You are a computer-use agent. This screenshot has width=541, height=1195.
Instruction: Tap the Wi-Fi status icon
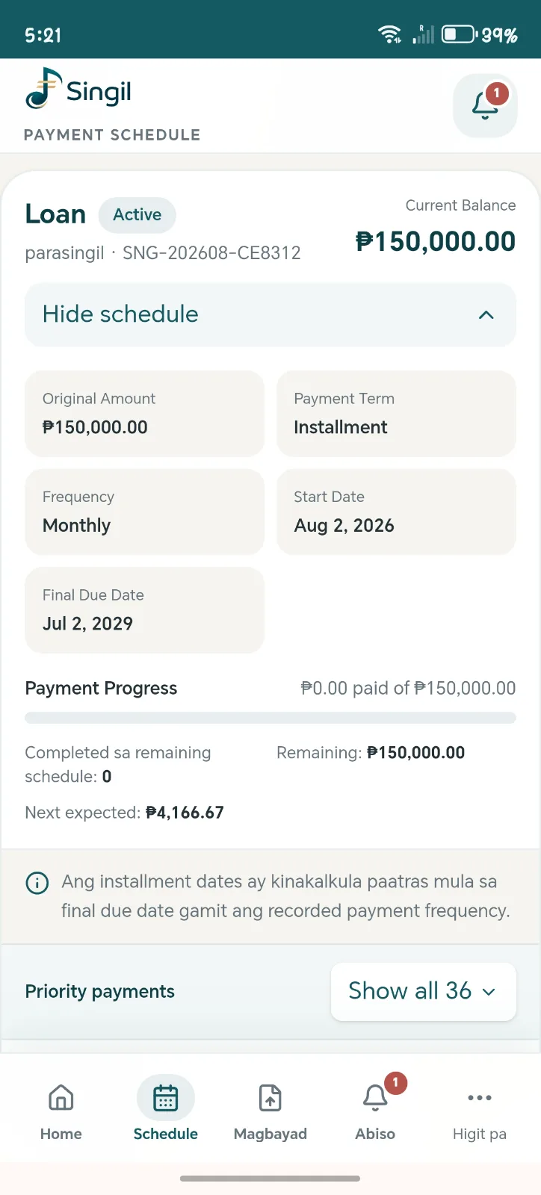389,34
